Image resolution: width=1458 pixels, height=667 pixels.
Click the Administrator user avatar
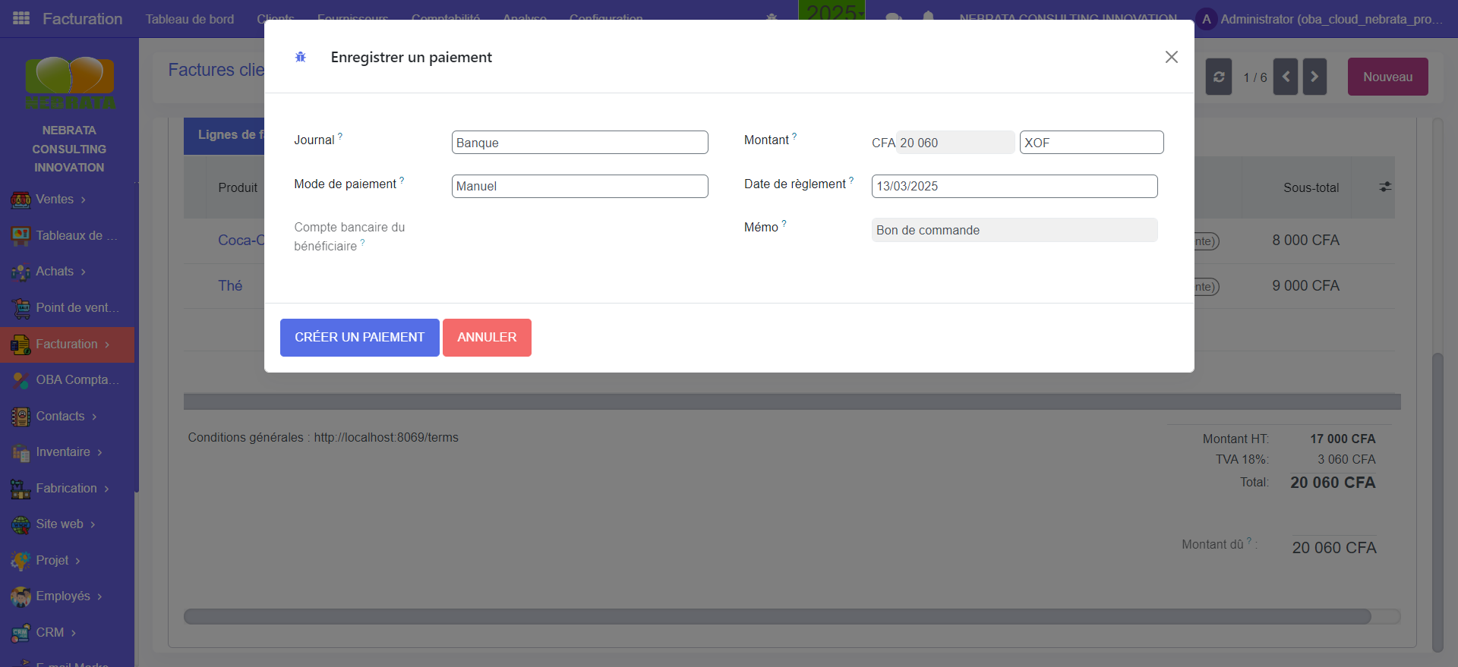pyautogui.click(x=1206, y=19)
